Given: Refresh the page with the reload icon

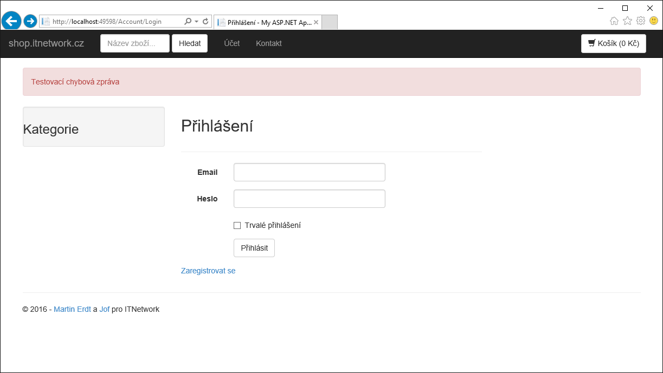Looking at the screenshot, I should point(204,21).
